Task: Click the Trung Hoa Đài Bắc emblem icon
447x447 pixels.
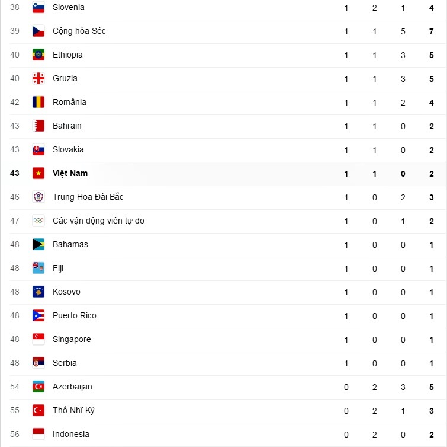Action: click(x=38, y=197)
